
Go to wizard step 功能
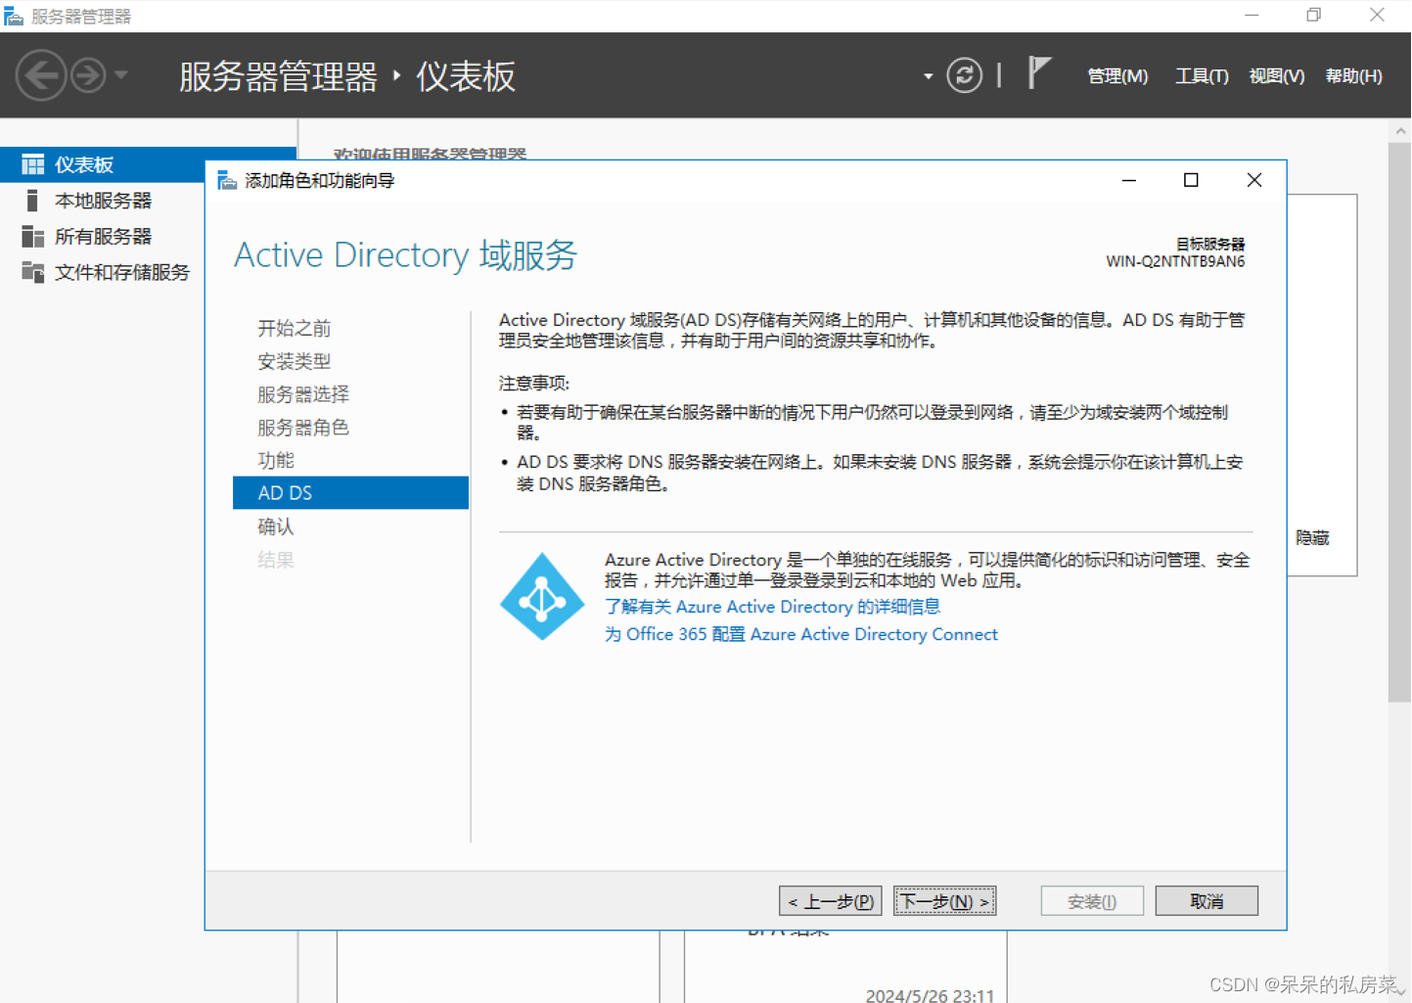coord(276,461)
